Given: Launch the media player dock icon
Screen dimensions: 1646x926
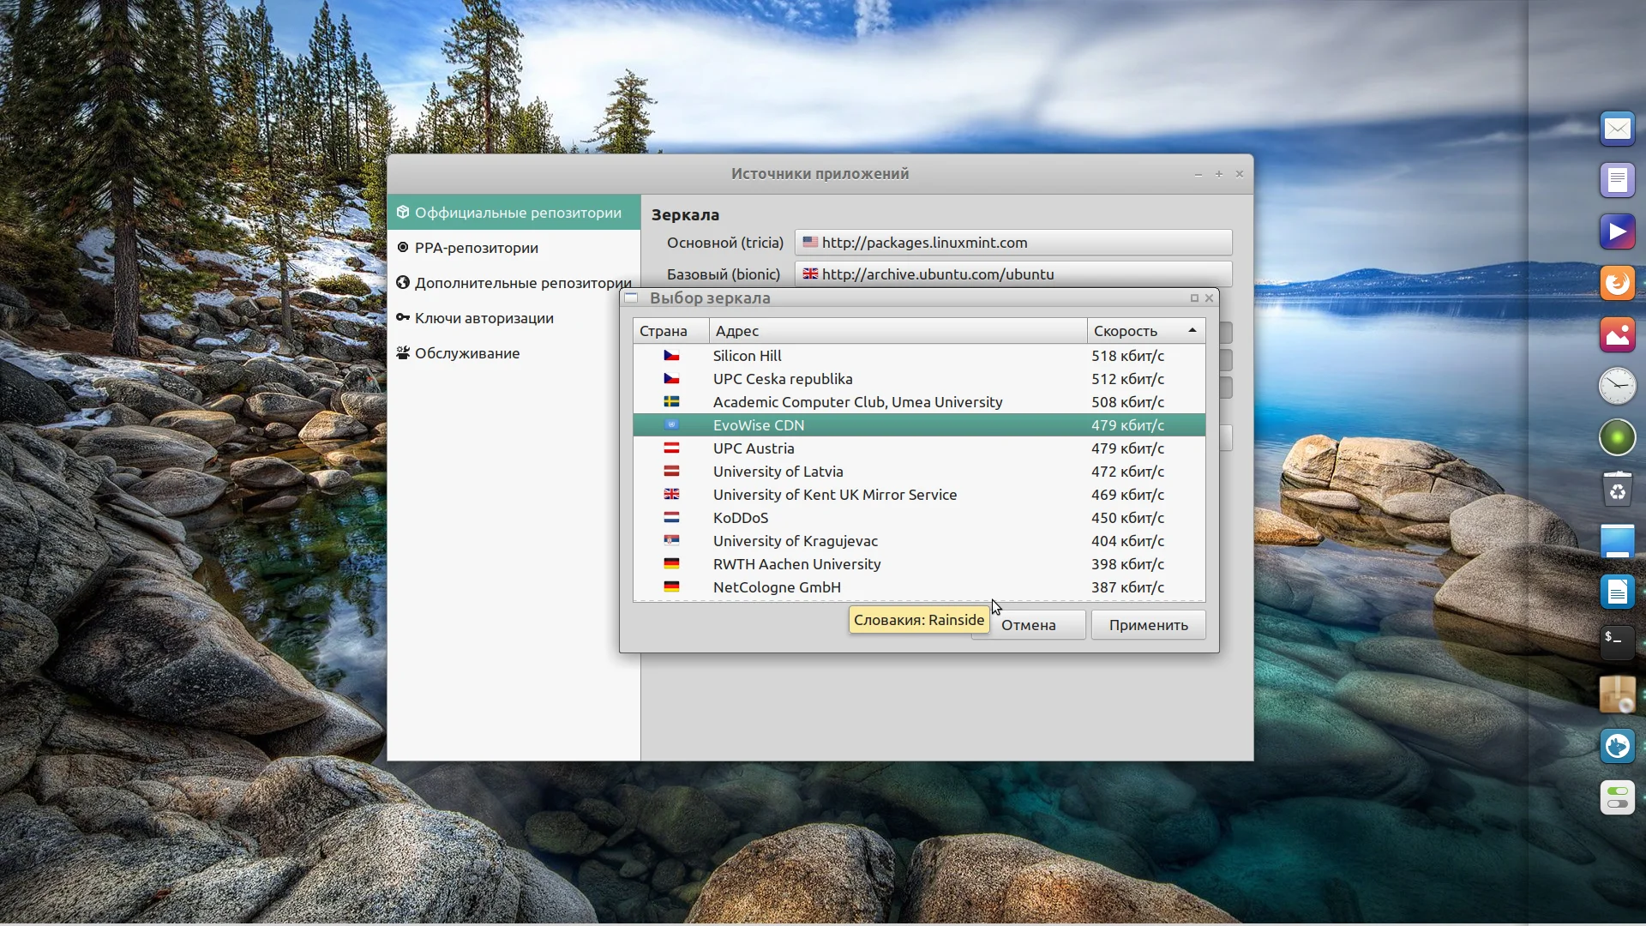Looking at the screenshot, I should point(1617,231).
